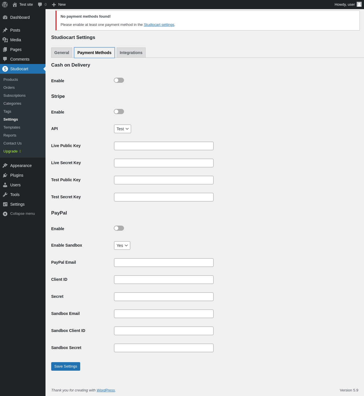The height and width of the screenshot is (396, 364).
Task: Focus the Live Secret Key field
Action: (x=164, y=163)
